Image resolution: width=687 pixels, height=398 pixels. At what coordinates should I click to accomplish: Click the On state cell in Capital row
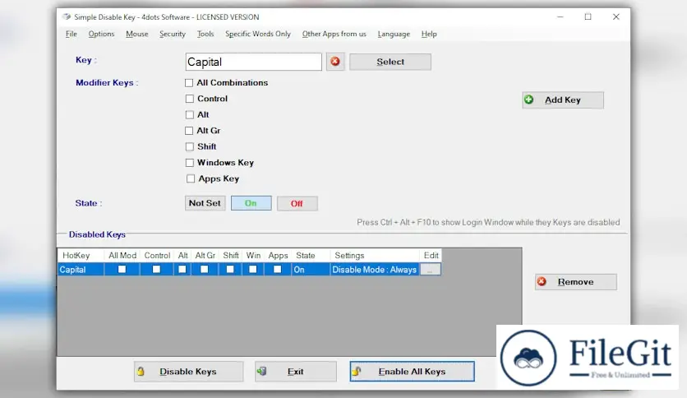311,270
